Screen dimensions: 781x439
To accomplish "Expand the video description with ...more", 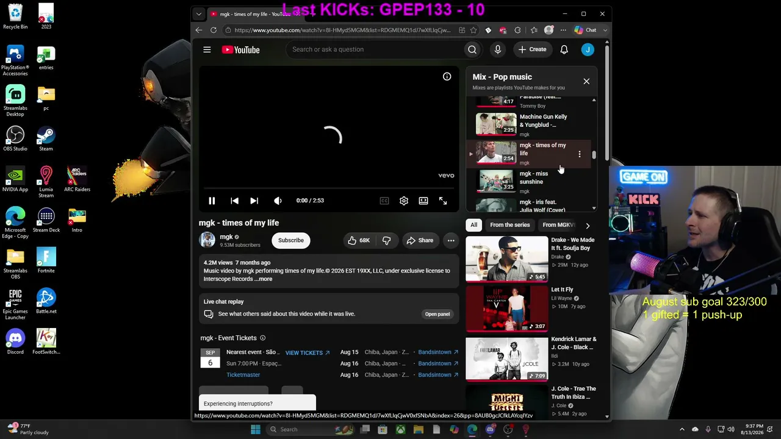I will point(264,279).
